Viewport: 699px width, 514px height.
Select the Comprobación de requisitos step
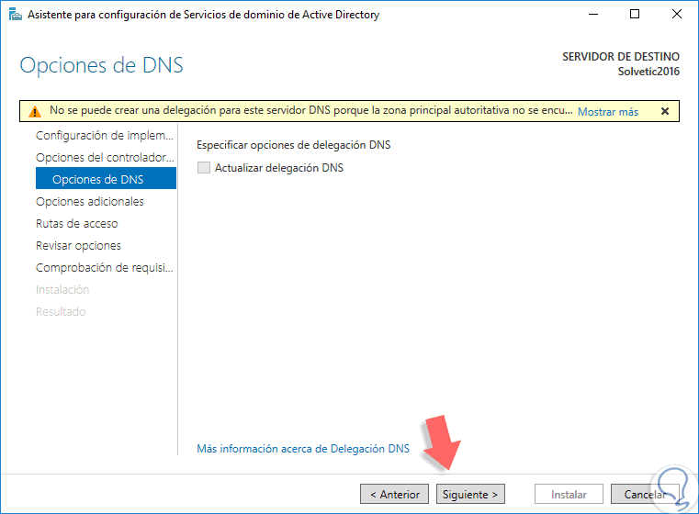(x=105, y=268)
